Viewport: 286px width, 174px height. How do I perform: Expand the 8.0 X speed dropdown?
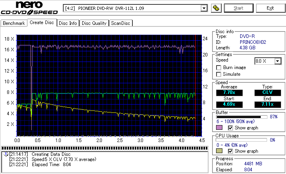277,61
